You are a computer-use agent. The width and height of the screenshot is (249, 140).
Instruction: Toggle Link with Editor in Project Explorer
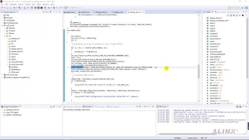[47, 12]
